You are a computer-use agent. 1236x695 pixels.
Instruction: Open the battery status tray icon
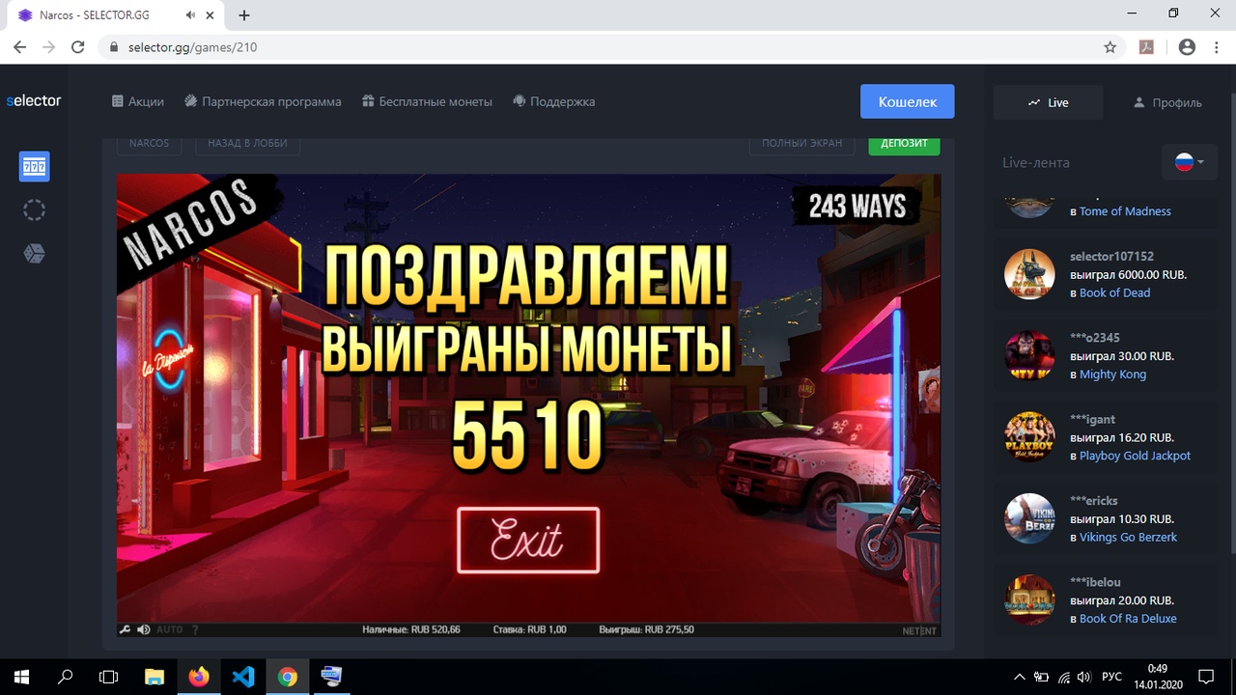point(1042,677)
